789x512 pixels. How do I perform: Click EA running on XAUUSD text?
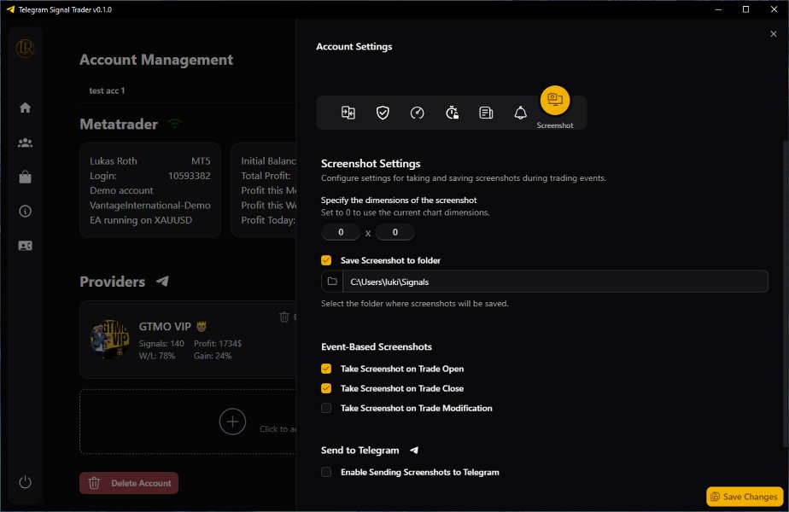[x=141, y=220]
